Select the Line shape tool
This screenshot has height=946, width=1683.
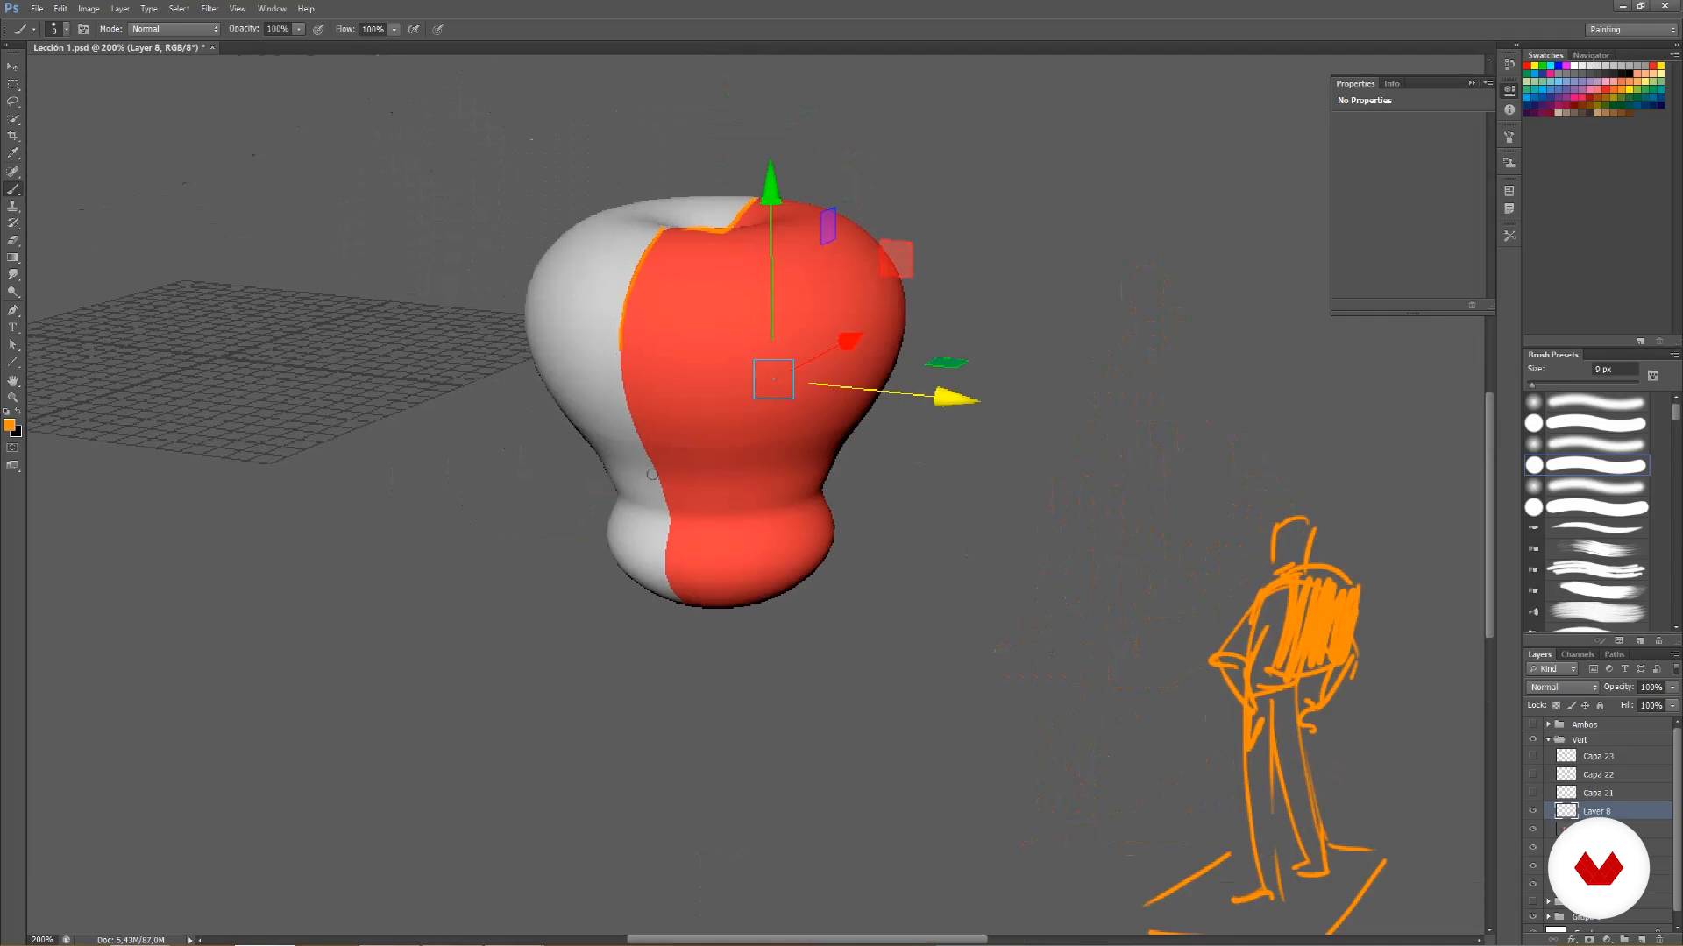pos(12,363)
